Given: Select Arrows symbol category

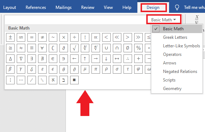Looking at the screenshot, I should [x=177, y=63].
